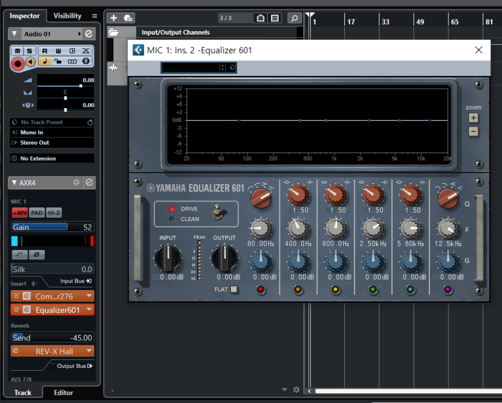Enable Read Automation on Audio 01
This screenshot has height=403, width=502.
pos(44,51)
